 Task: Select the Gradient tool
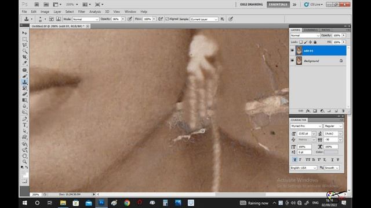tap(24, 100)
